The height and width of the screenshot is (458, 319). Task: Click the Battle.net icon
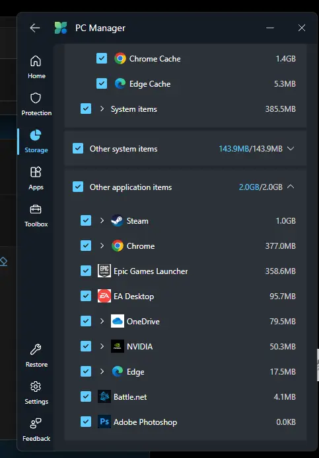[x=104, y=396]
